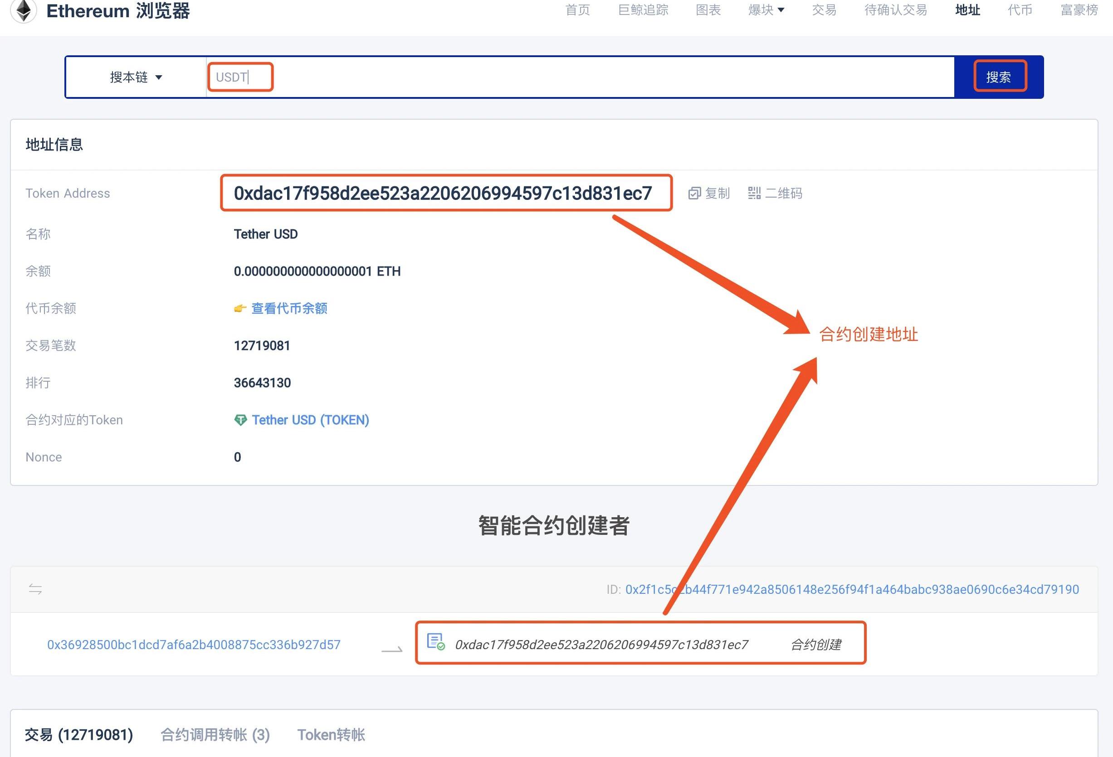Open the 交易 nav item

pyautogui.click(x=824, y=10)
